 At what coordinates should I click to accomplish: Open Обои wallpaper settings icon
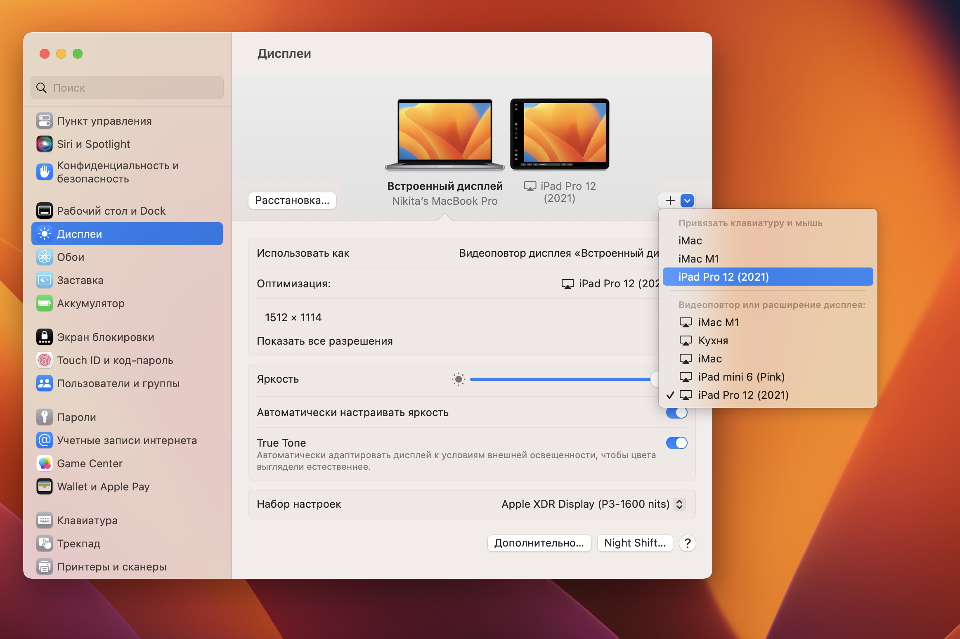tap(44, 257)
